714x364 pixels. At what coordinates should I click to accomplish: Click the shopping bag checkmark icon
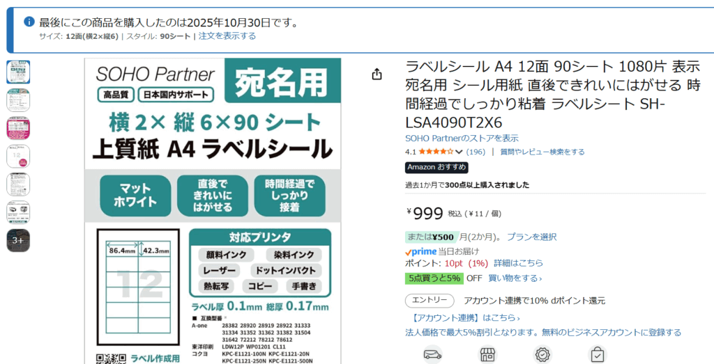pyautogui.click(x=598, y=355)
